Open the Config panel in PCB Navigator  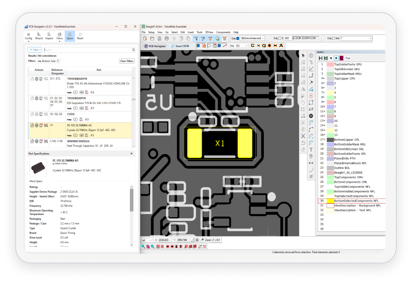(29, 36)
